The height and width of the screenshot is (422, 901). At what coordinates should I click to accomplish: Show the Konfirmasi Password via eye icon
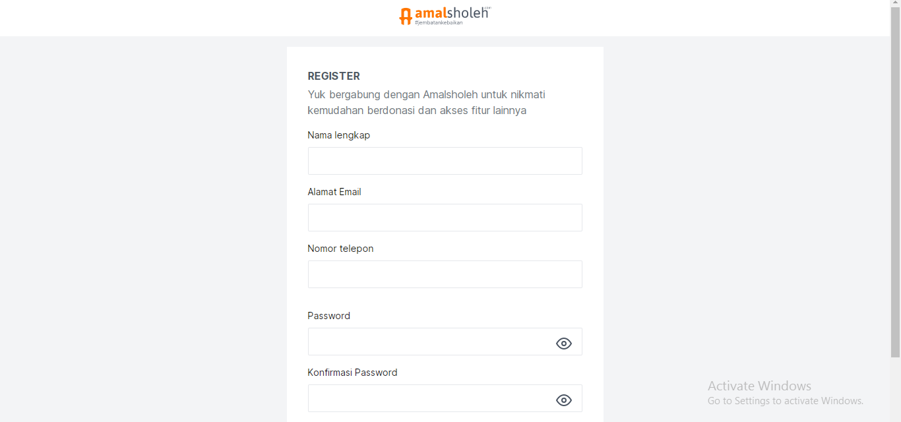click(x=563, y=400)
